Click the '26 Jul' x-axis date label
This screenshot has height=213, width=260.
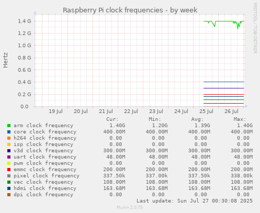[x=231, y=111]
